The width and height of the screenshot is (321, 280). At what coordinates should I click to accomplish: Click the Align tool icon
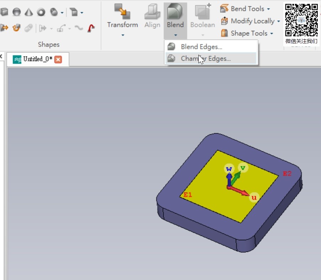coord(152,11)
